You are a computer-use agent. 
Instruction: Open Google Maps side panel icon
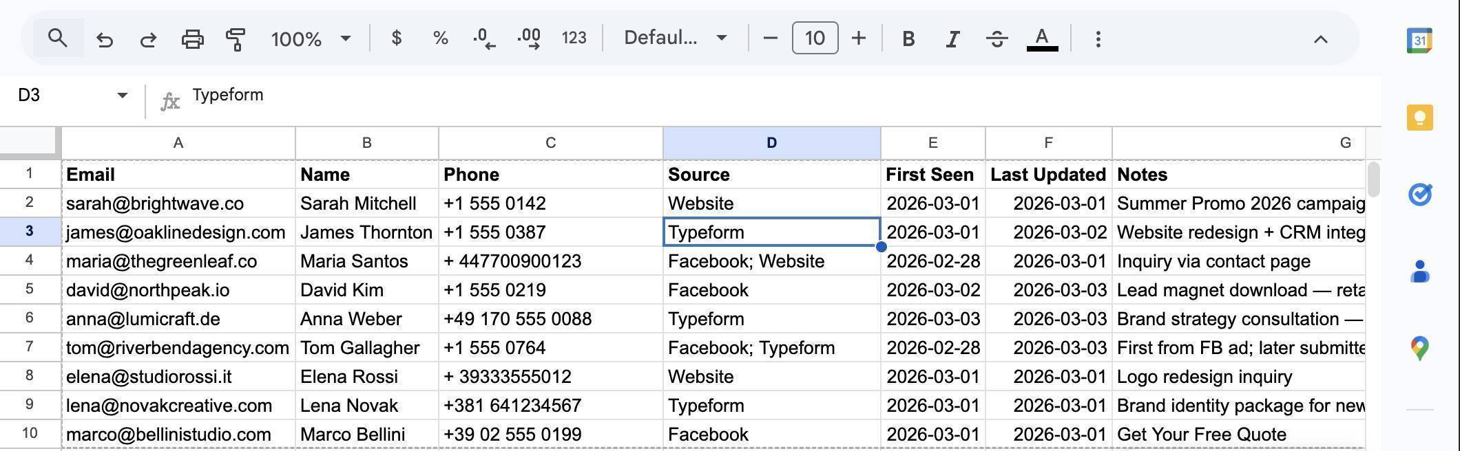[1419, 349]
